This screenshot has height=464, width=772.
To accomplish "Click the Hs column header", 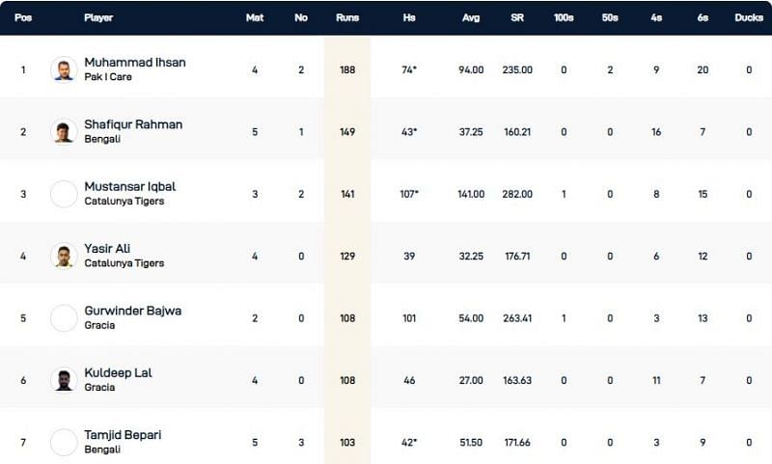I will click(409, 18).
